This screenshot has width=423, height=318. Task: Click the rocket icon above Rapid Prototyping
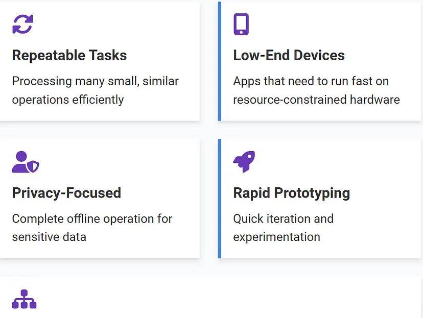tap(244, 162)
